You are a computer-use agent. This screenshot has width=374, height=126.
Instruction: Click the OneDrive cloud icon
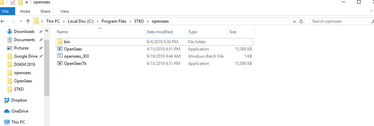pyautogui.click(x=7, y=111)
